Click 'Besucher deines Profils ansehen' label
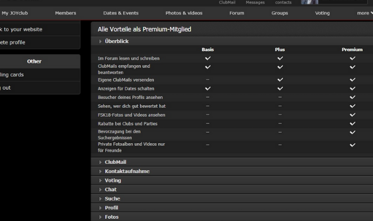This screenshot has height=221, width=373. click(x=130, y=97)
